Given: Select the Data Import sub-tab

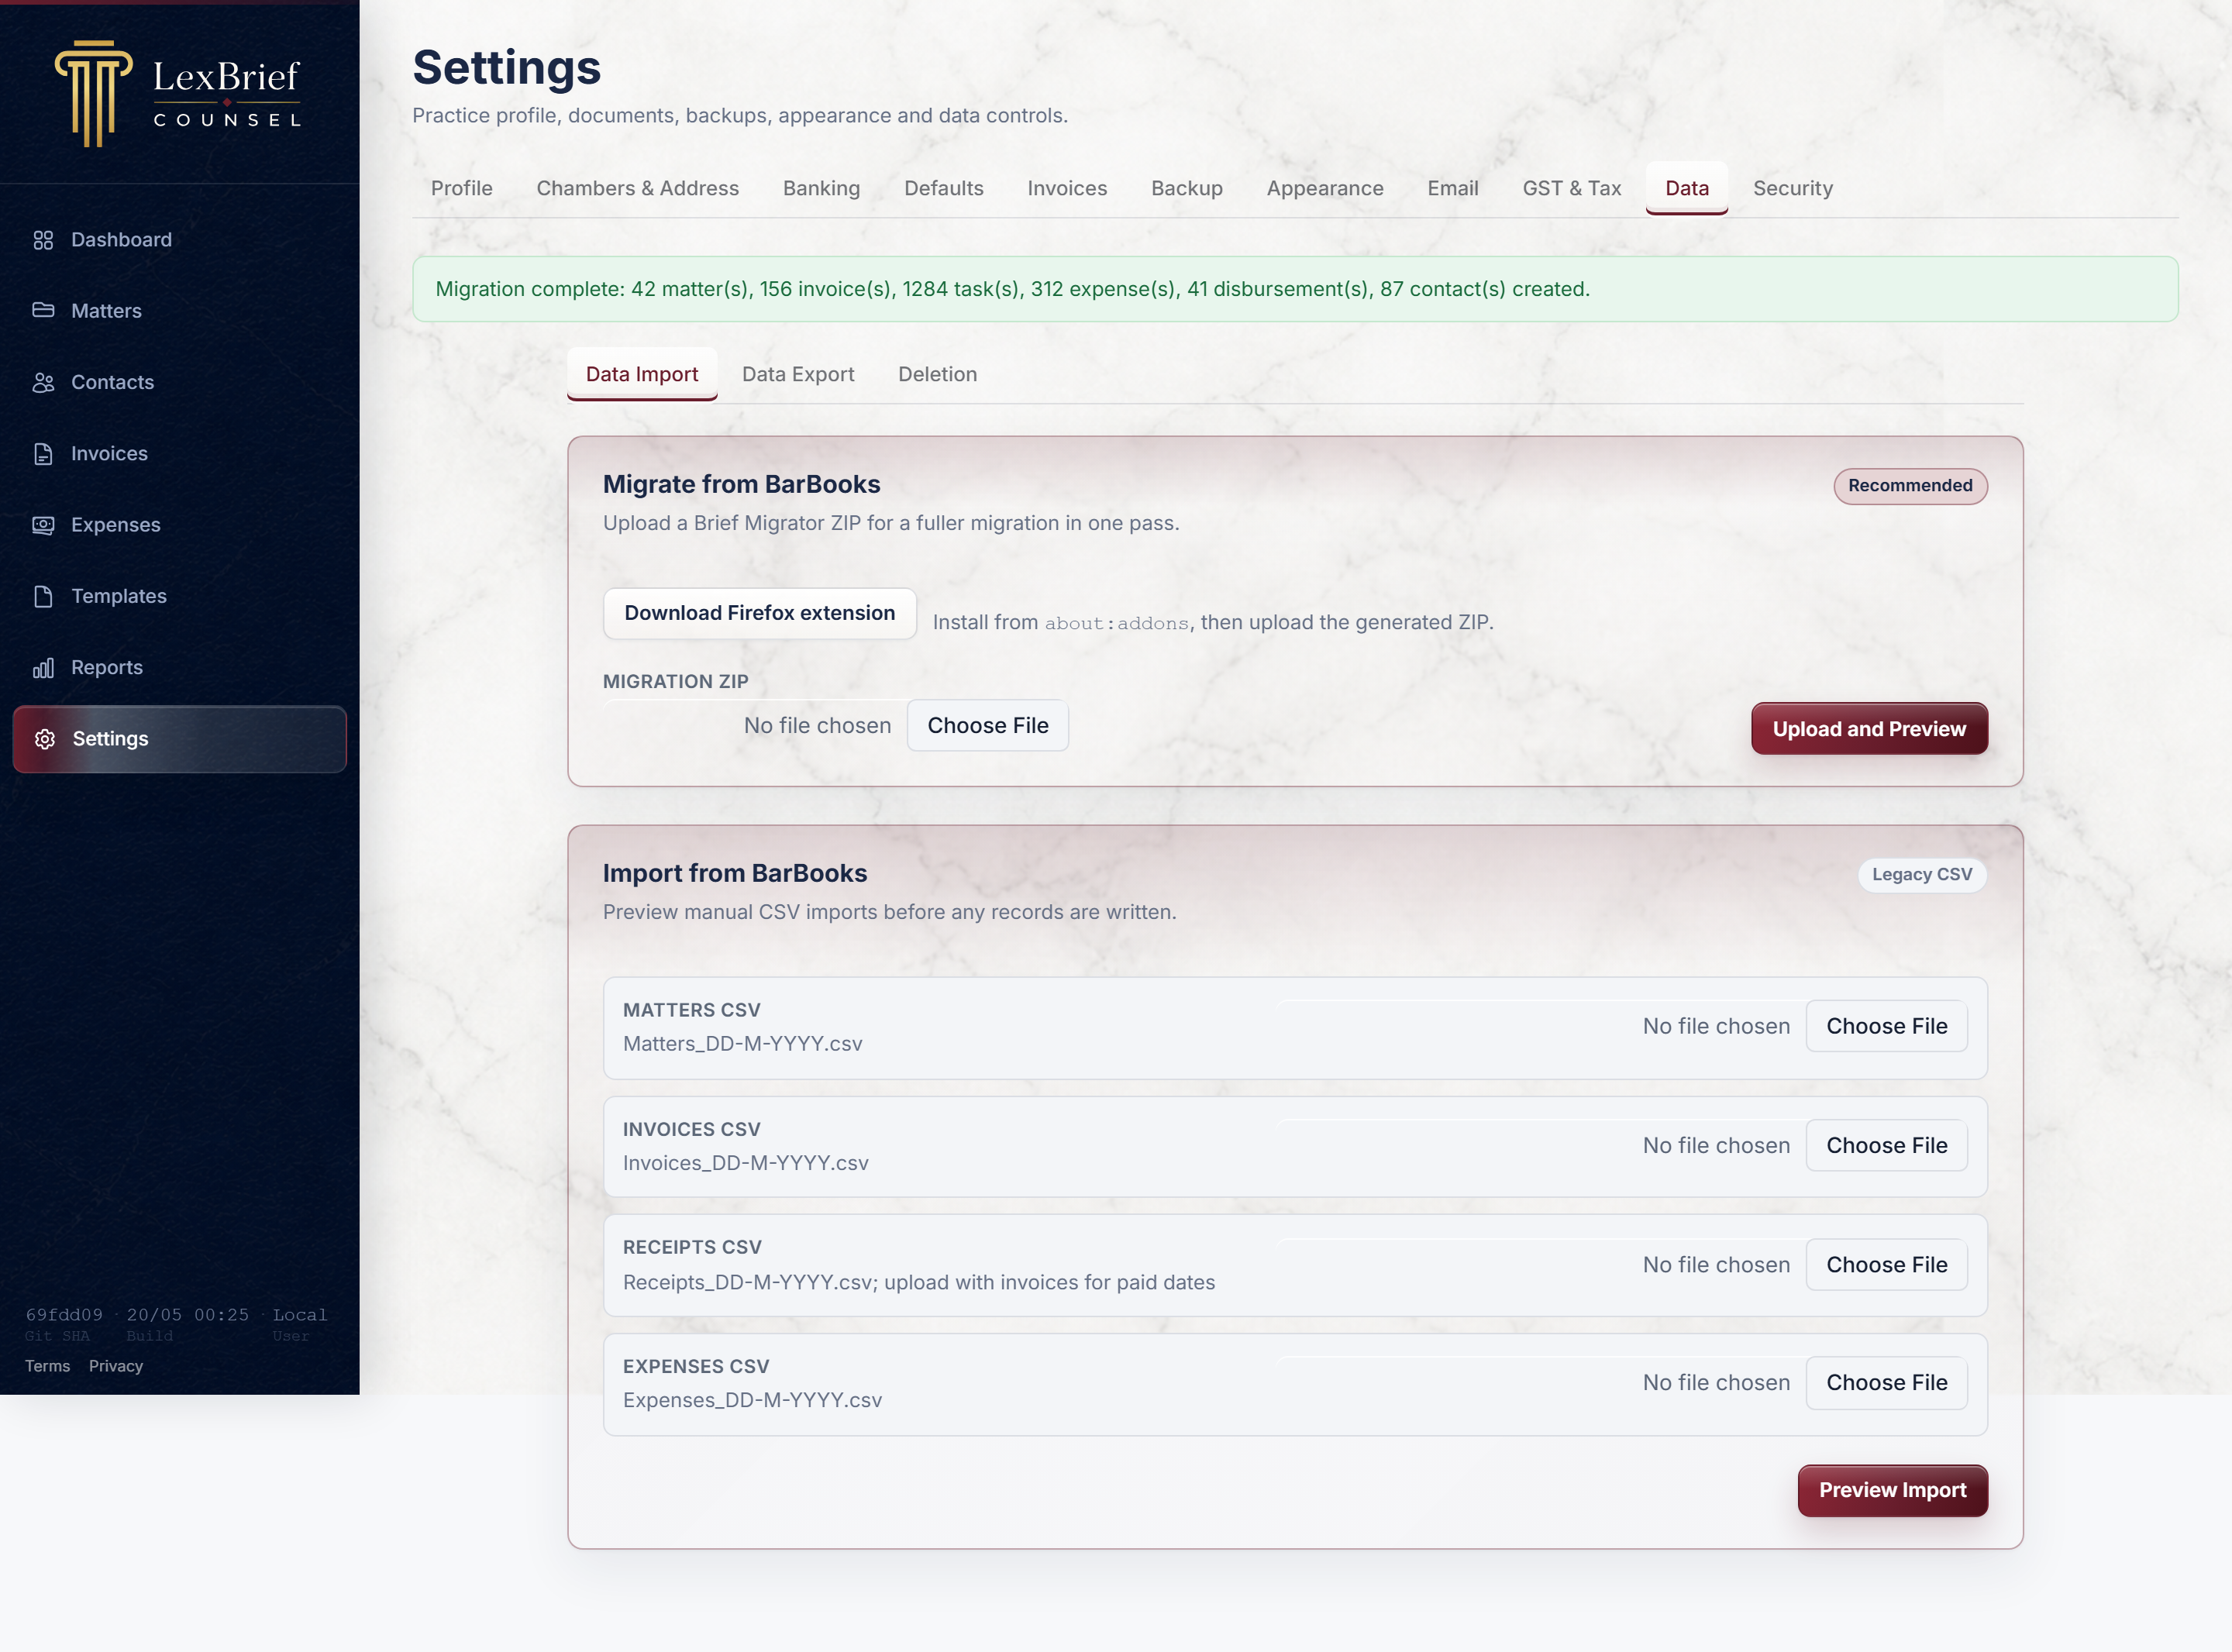Looking at the screenshot, I should [642, 374].
